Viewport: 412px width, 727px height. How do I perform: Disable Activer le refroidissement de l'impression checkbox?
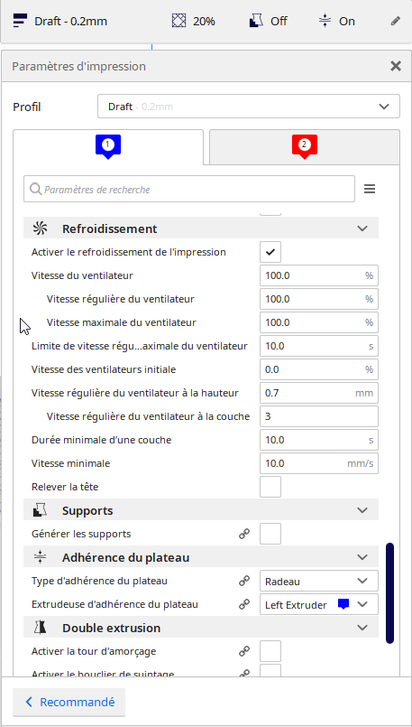point(270,252)
